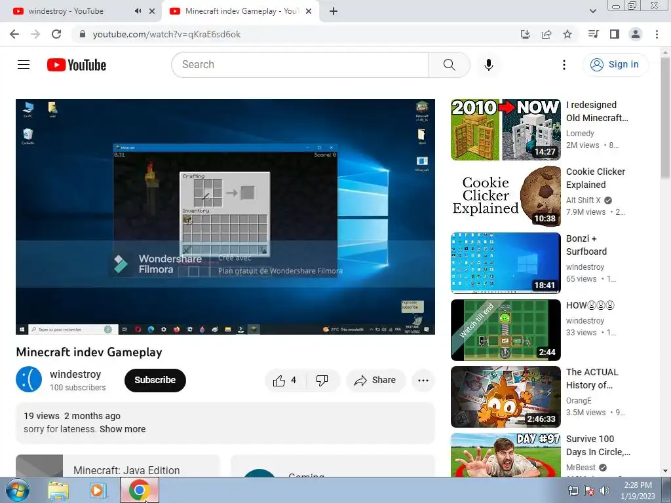Open the tab search dropdown chevron

click(x=592, y=11)
